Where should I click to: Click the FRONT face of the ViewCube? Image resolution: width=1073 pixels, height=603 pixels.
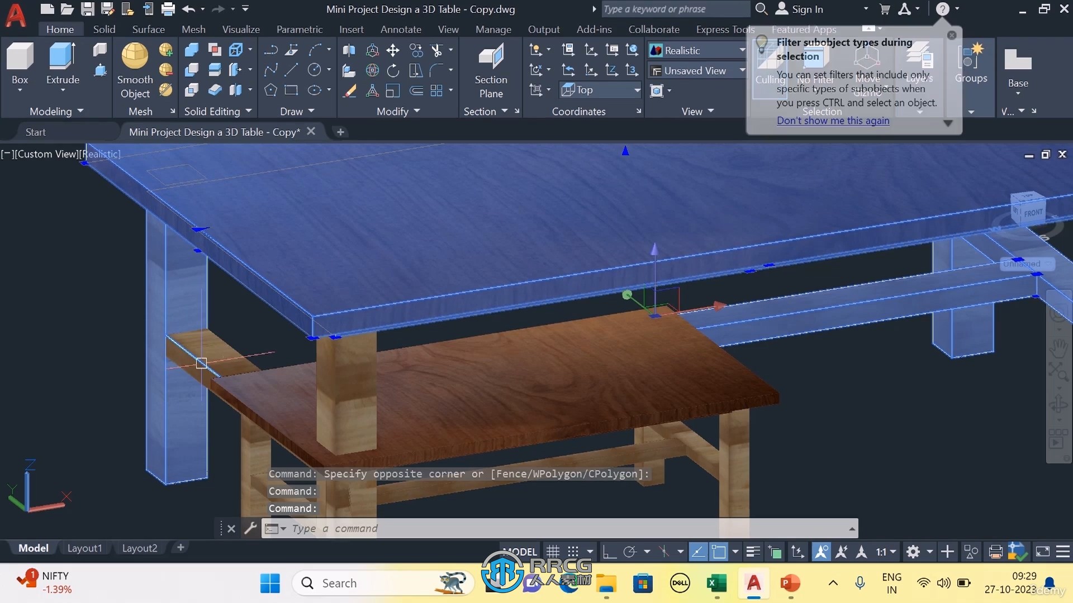pos(1033,213)
